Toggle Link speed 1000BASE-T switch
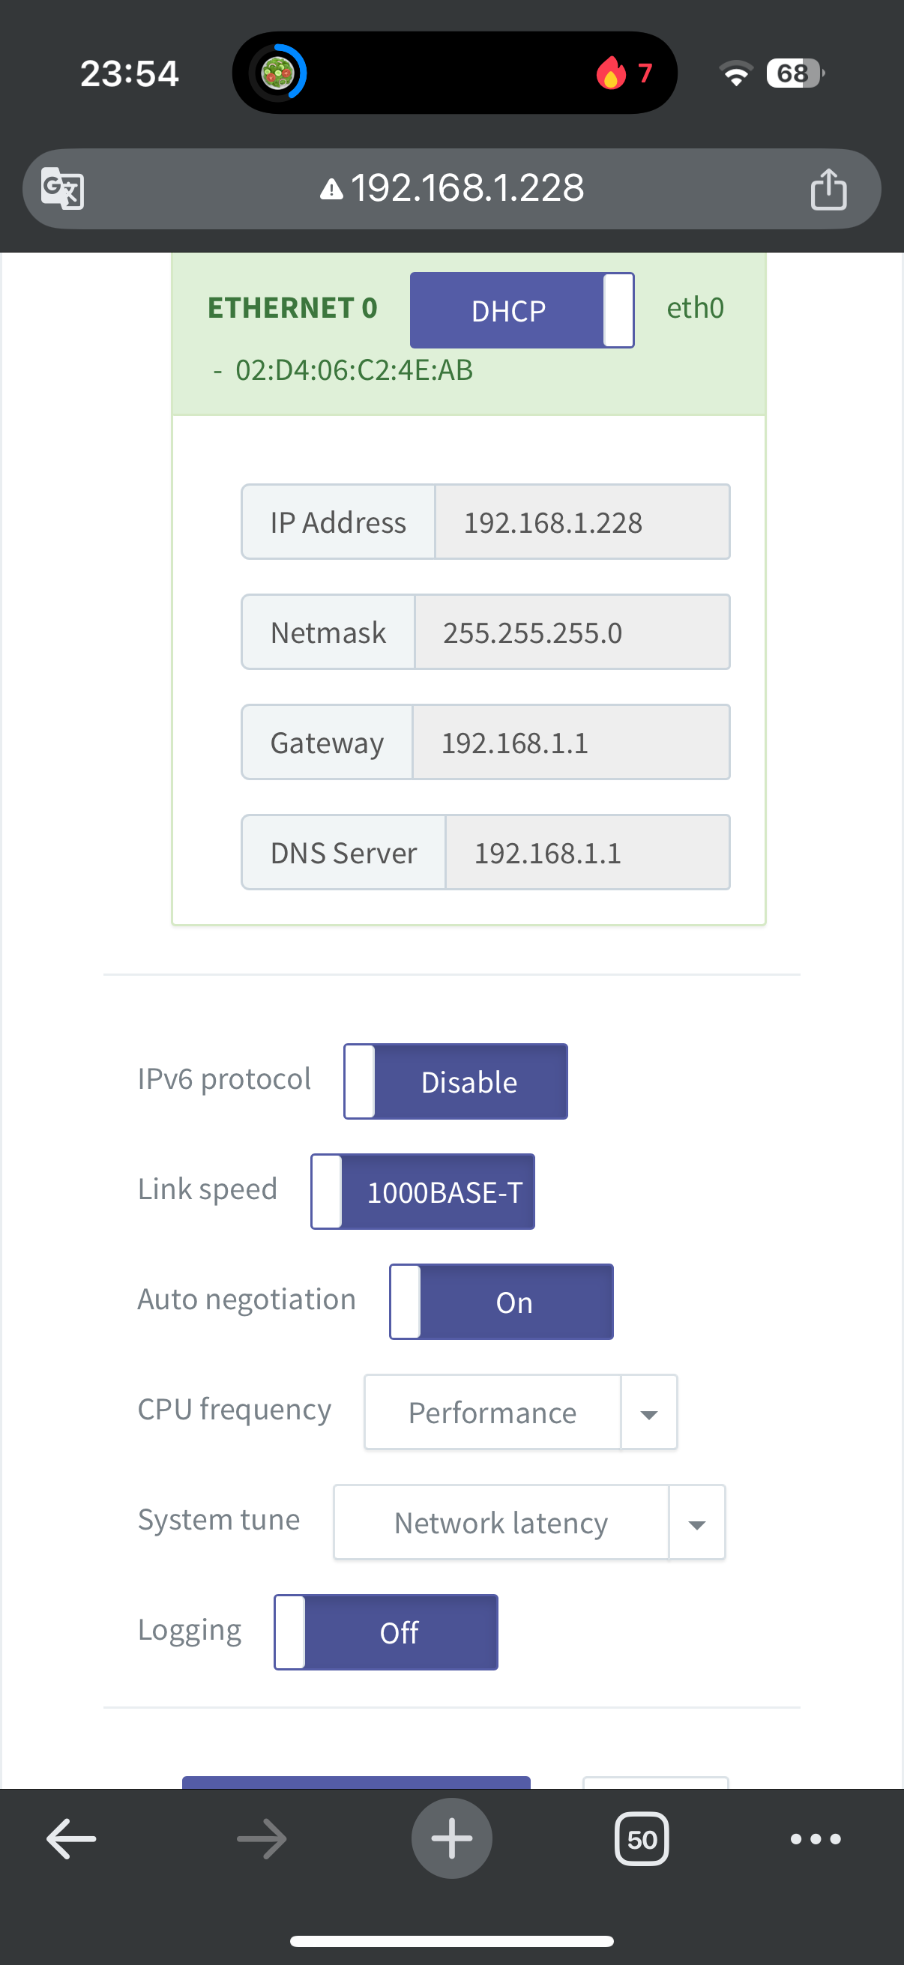This screenshot has width=904, height=1965. (x=423, y=1192)
